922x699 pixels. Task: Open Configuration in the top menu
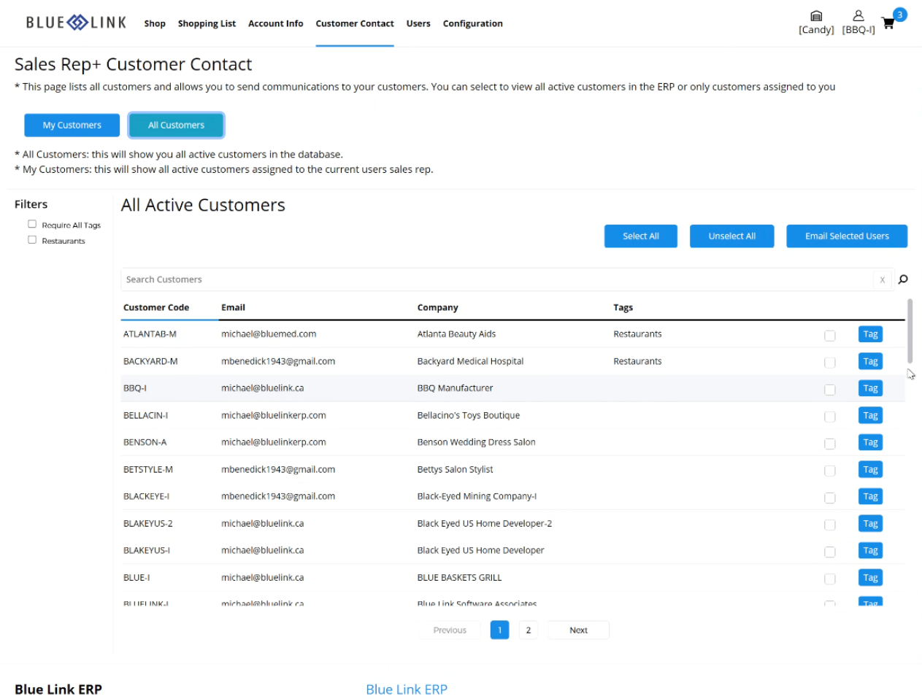(472, 23)
